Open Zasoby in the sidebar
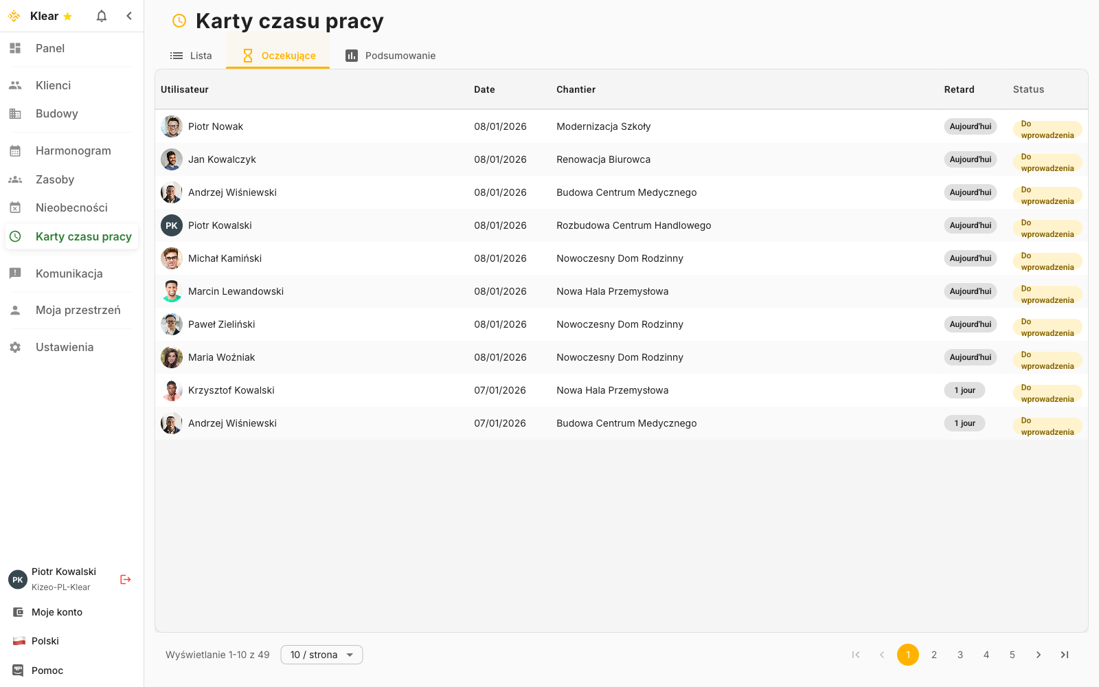Screen dimensions: 1099x687 (x=55, y=179)
